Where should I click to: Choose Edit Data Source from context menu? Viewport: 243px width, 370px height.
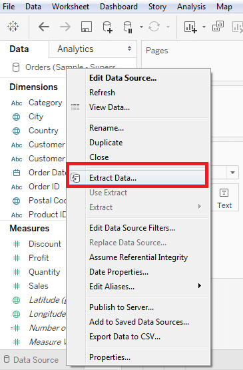(122, 78)
